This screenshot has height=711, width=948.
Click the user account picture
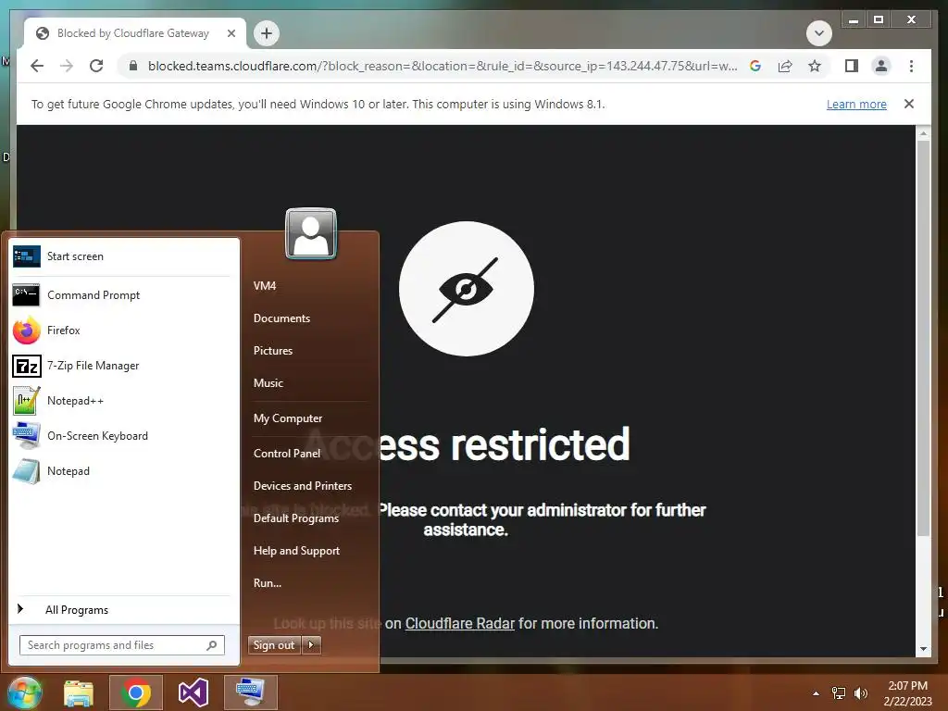(311, 233)
